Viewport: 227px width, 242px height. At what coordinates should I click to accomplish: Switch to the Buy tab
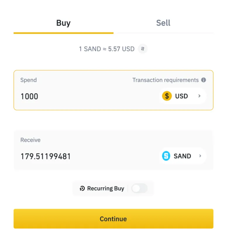point(63,23)
